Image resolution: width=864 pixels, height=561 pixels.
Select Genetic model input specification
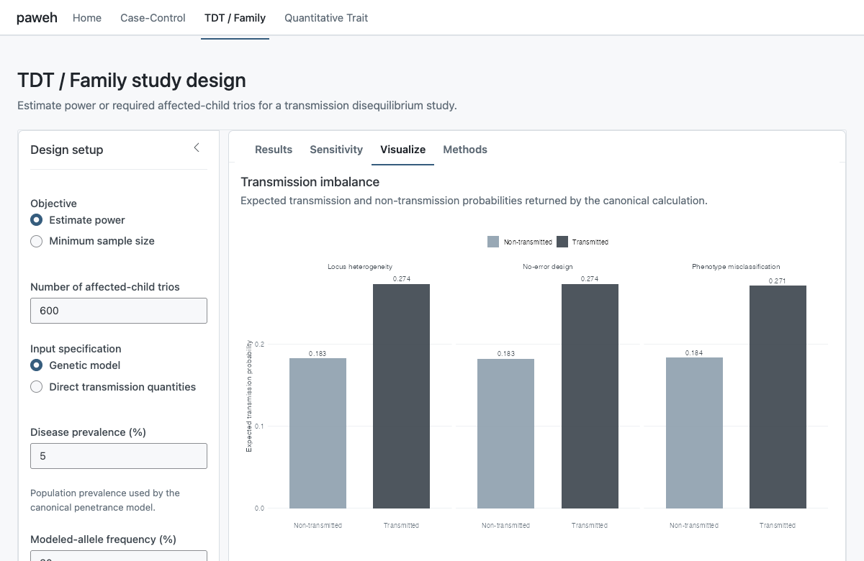[37, 365]
